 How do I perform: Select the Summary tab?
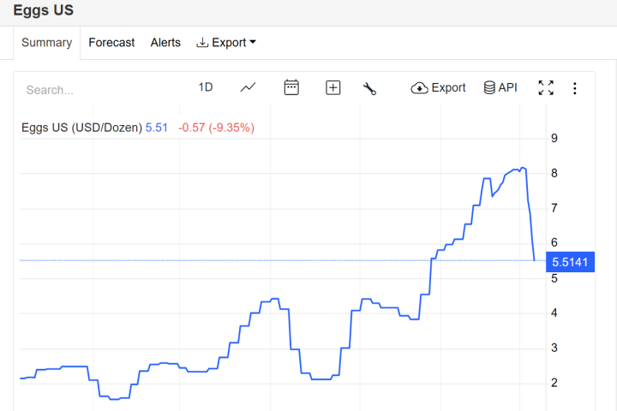[x=46, y=43]
